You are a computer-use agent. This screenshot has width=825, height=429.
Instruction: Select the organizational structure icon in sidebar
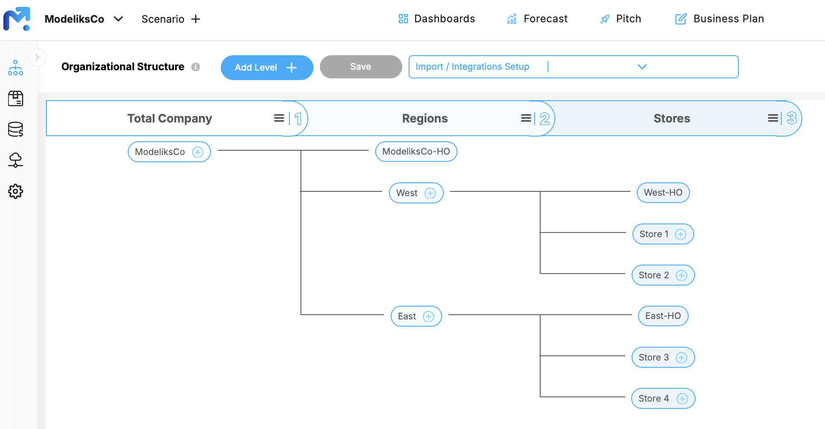15,67
